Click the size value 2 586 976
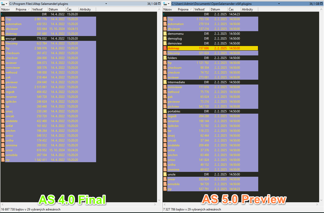Screen dimensions: 324x213 (41, 48)
